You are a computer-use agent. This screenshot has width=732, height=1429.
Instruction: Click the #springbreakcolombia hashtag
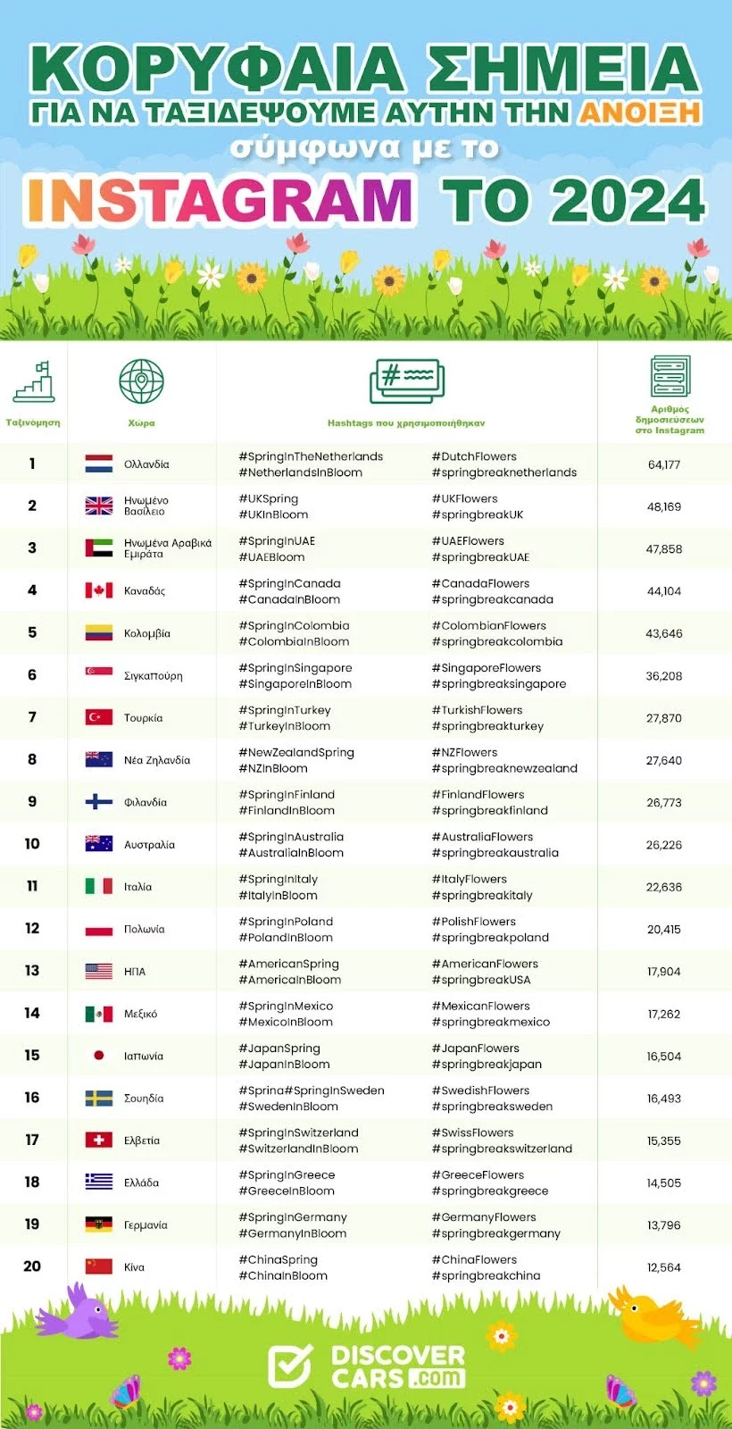pyautogui.click(x=497, y=641)
